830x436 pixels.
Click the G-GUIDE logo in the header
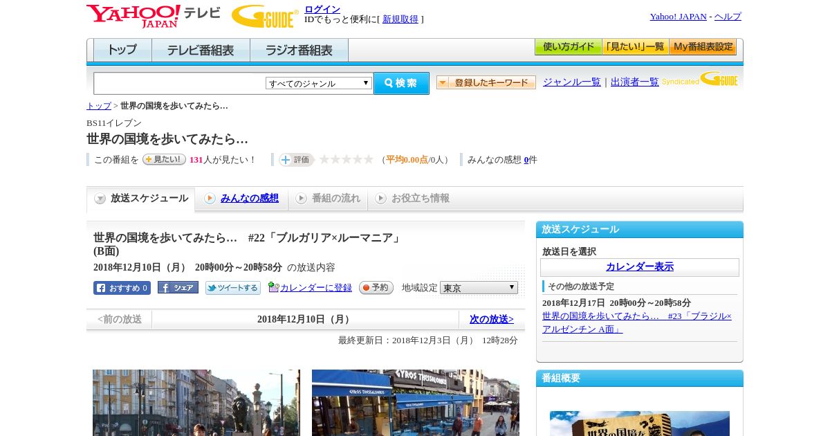coord(265,16)
